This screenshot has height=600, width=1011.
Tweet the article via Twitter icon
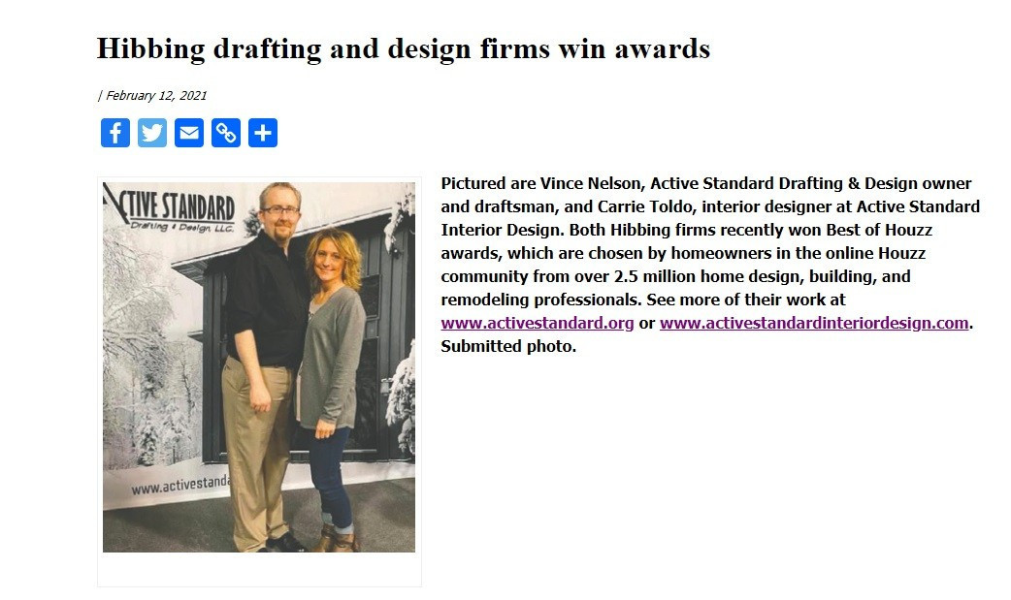point(152,133)
